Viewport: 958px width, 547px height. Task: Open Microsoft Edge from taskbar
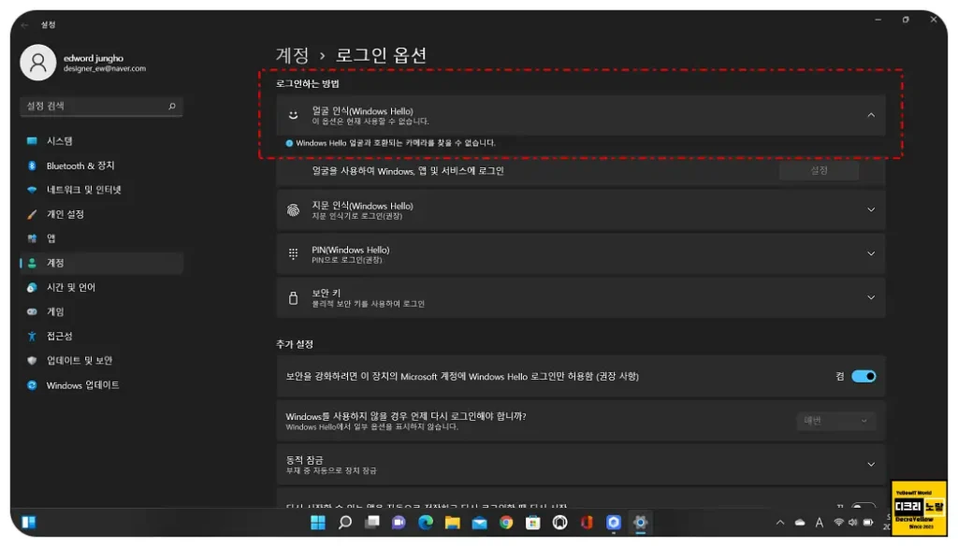tap(426, 523)
